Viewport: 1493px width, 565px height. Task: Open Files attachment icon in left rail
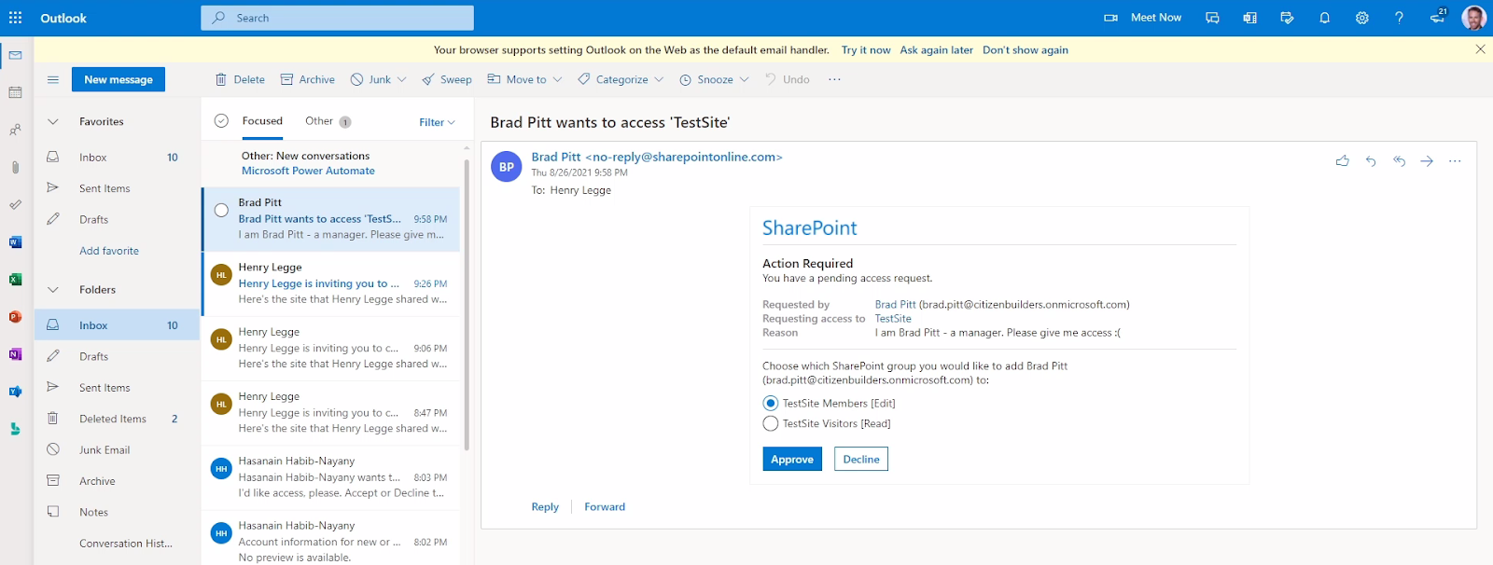(15, 167)
